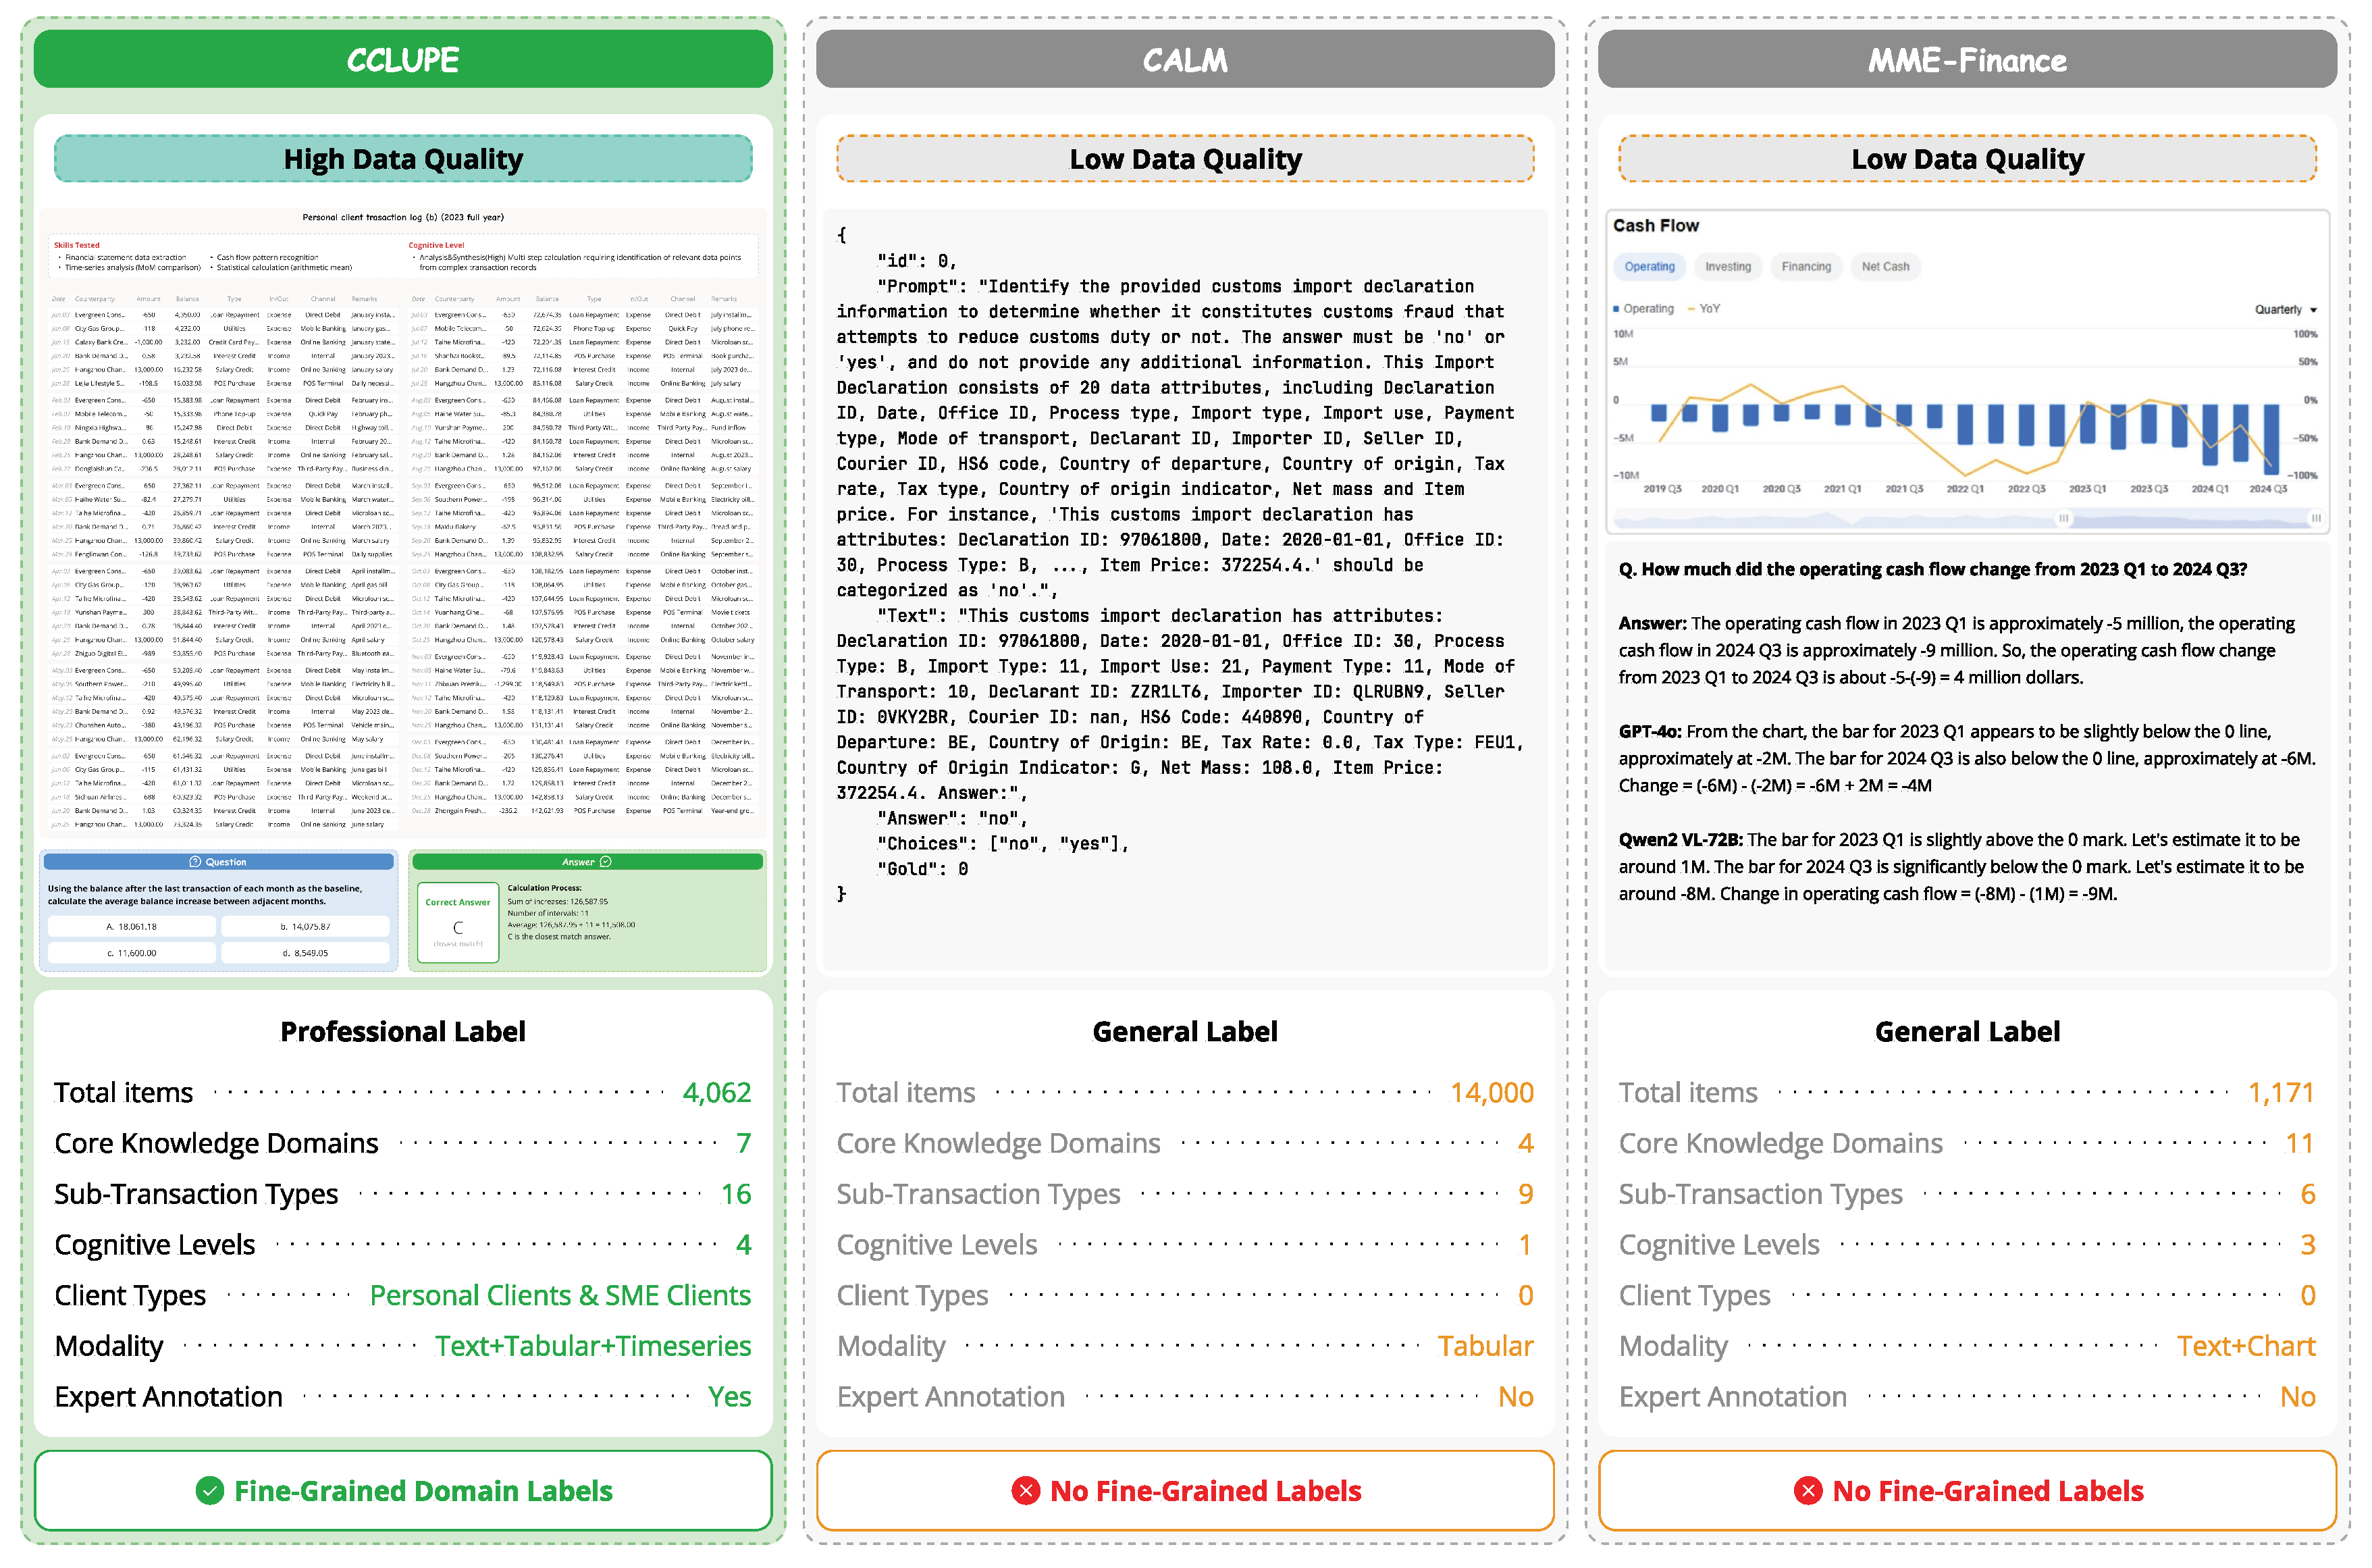Switch to the Financing cash flow tab
The image size is (2372, 1568).
tap(1806, 267)
